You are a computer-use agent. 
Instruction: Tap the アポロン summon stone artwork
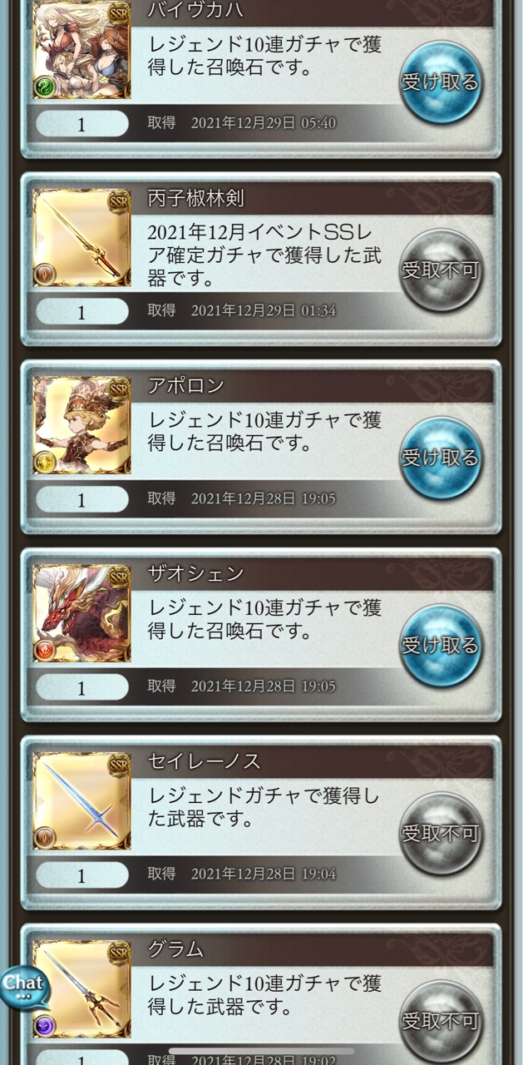81,425
